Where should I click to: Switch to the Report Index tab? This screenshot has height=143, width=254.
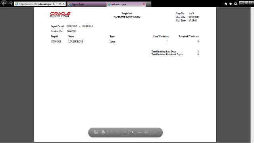(x=87, y=4)
